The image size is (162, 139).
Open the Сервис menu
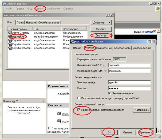39,9
